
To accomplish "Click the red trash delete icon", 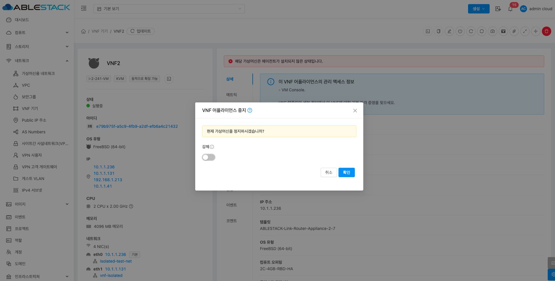I will click(546, 31).
